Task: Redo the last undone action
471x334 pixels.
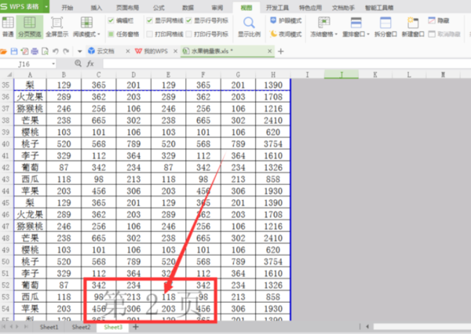Action: [x=66, y=51]
